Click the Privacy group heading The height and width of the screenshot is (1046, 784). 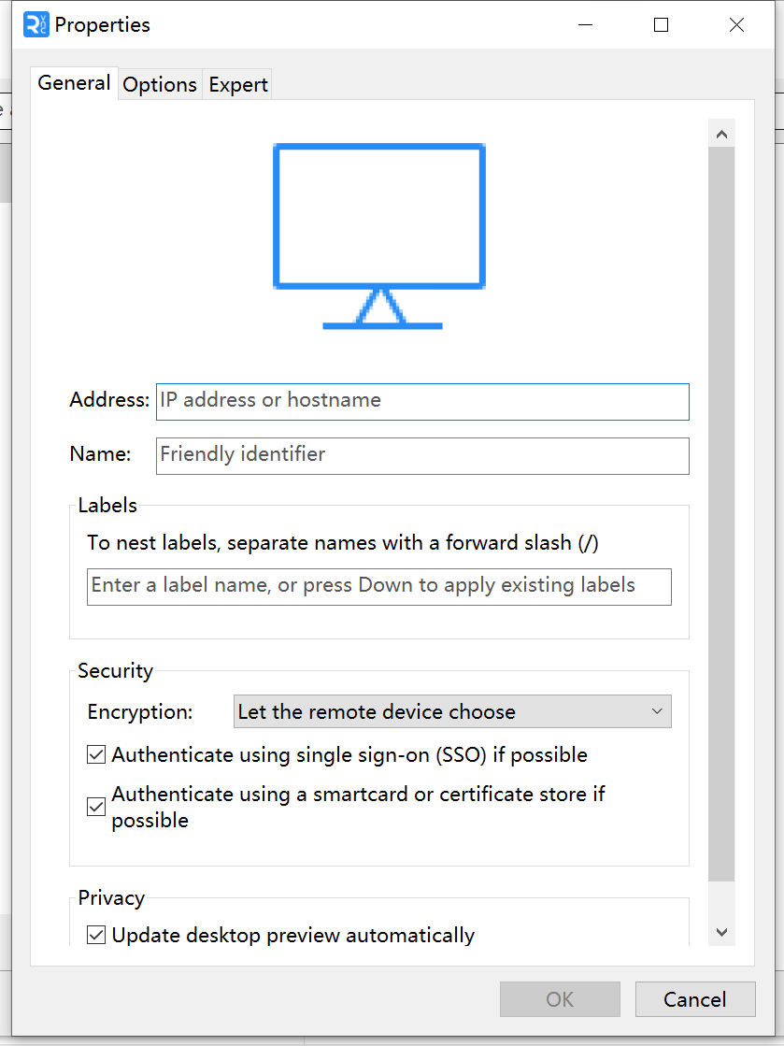[111, 898]
